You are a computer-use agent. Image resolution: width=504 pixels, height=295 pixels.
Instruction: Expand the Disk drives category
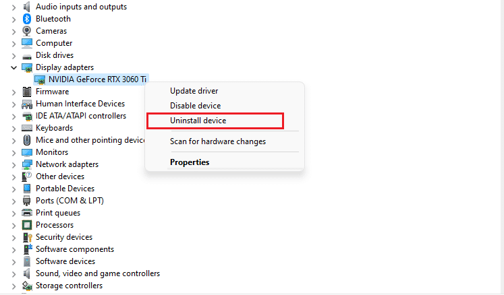coord(13,55)
